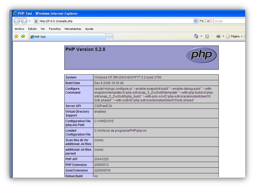The image size is (255, 188).
Task: Expand the address bar history dropdown
Action: tap(195, 21)
